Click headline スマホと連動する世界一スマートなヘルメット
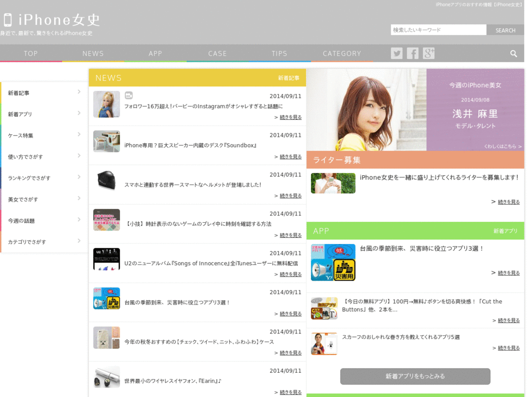Viewport: 530px width, 397px height. (x=193, y=185)
